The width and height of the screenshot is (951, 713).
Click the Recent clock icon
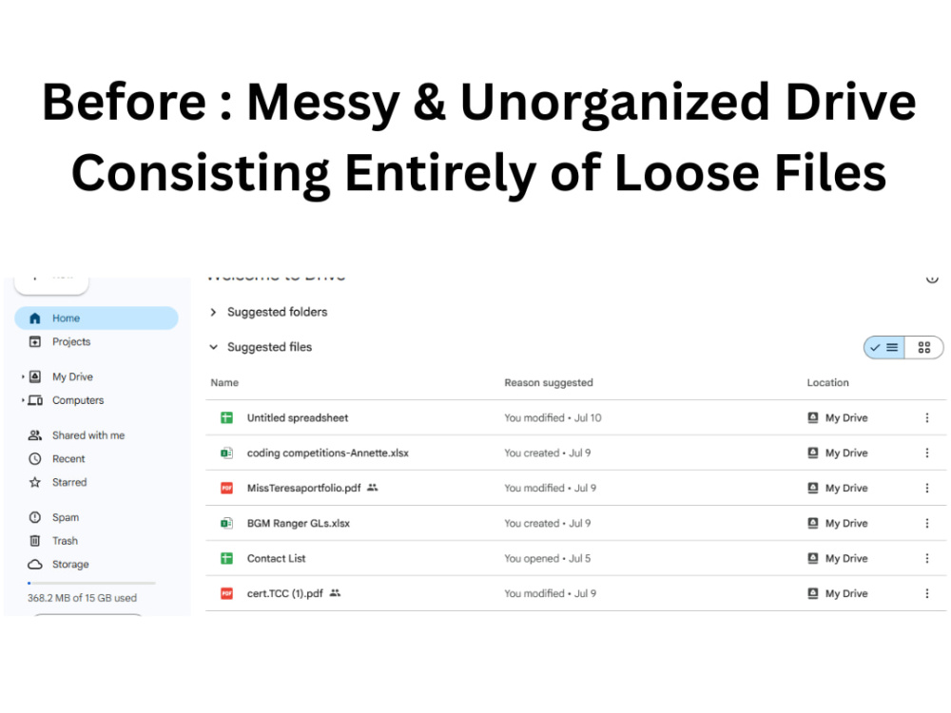point(35,459)
